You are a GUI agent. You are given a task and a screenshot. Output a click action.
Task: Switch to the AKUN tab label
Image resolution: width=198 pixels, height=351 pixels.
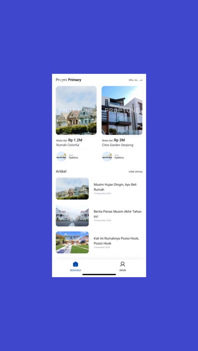tap(122, 271)
